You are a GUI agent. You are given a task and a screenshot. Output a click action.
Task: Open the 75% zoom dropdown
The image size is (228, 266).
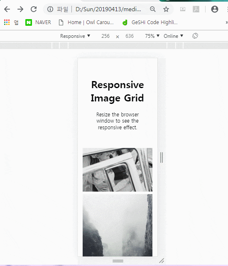click(x=152, y=36)
